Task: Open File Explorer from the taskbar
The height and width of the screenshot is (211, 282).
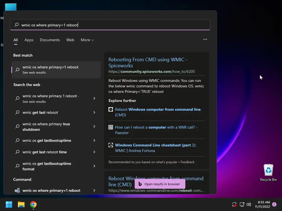Action: pyautogui.click(x=21, y=204)
